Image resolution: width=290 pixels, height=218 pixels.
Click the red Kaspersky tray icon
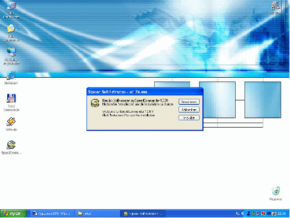click(x=263, y=214)
